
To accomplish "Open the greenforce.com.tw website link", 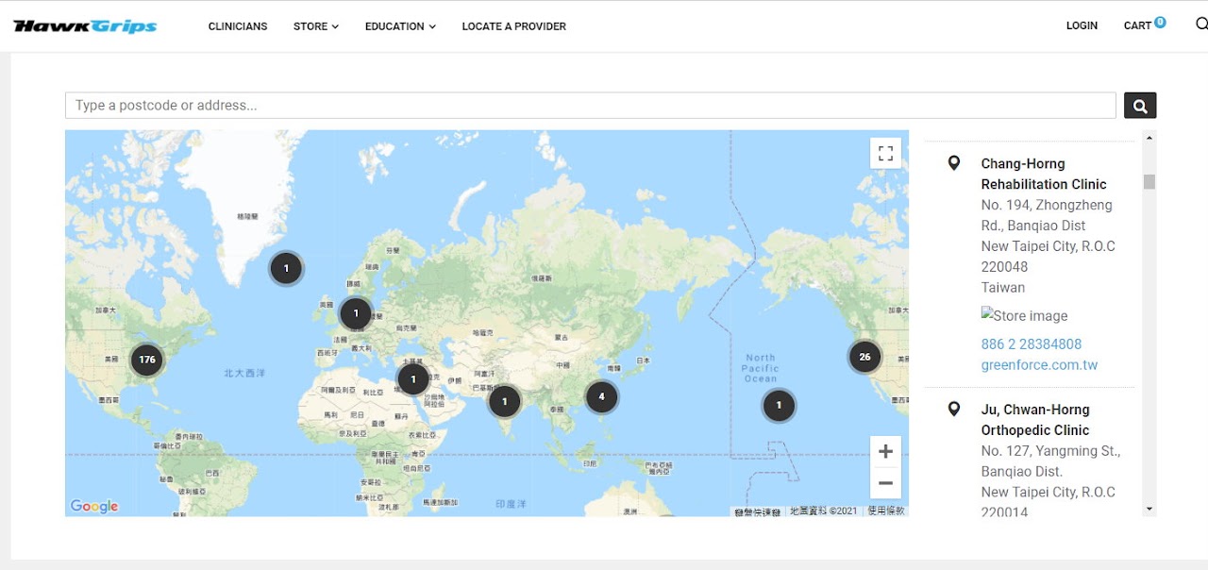I will [1039, 365].
